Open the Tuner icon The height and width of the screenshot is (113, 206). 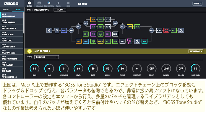point(58,4)
